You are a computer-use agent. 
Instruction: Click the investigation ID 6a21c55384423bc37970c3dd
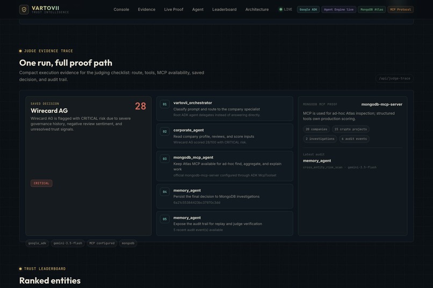click(x=197, y=203)
